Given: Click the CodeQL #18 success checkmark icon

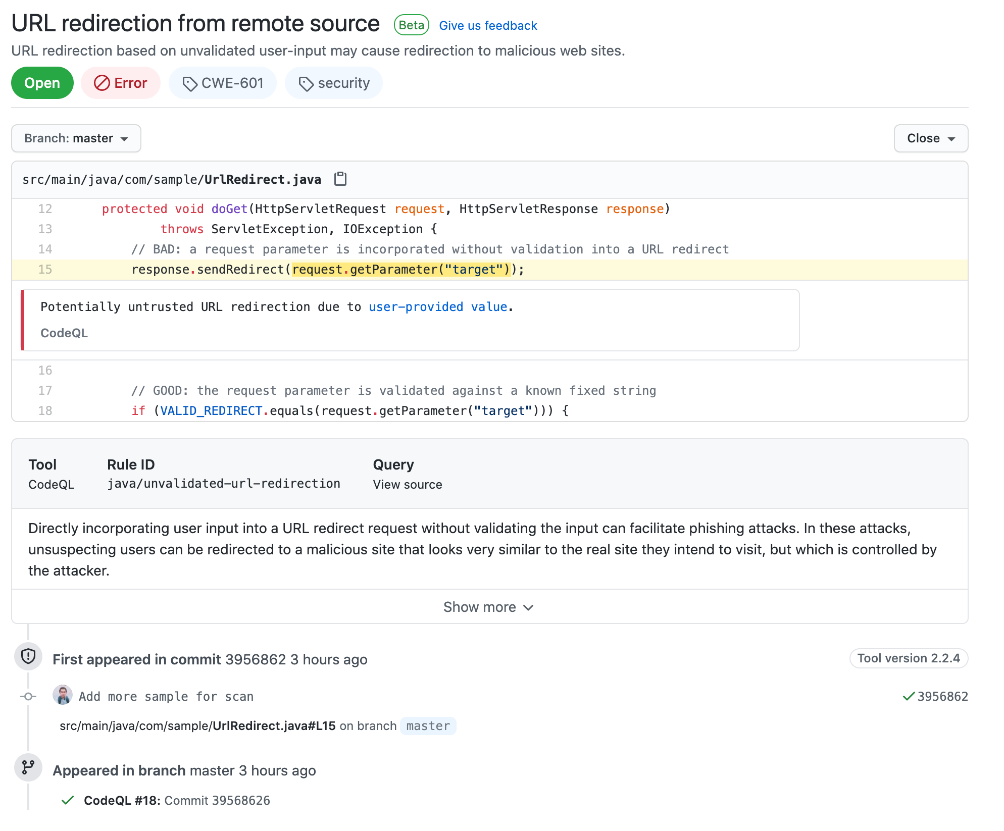Looking at the screenshot, I should 68,800.
